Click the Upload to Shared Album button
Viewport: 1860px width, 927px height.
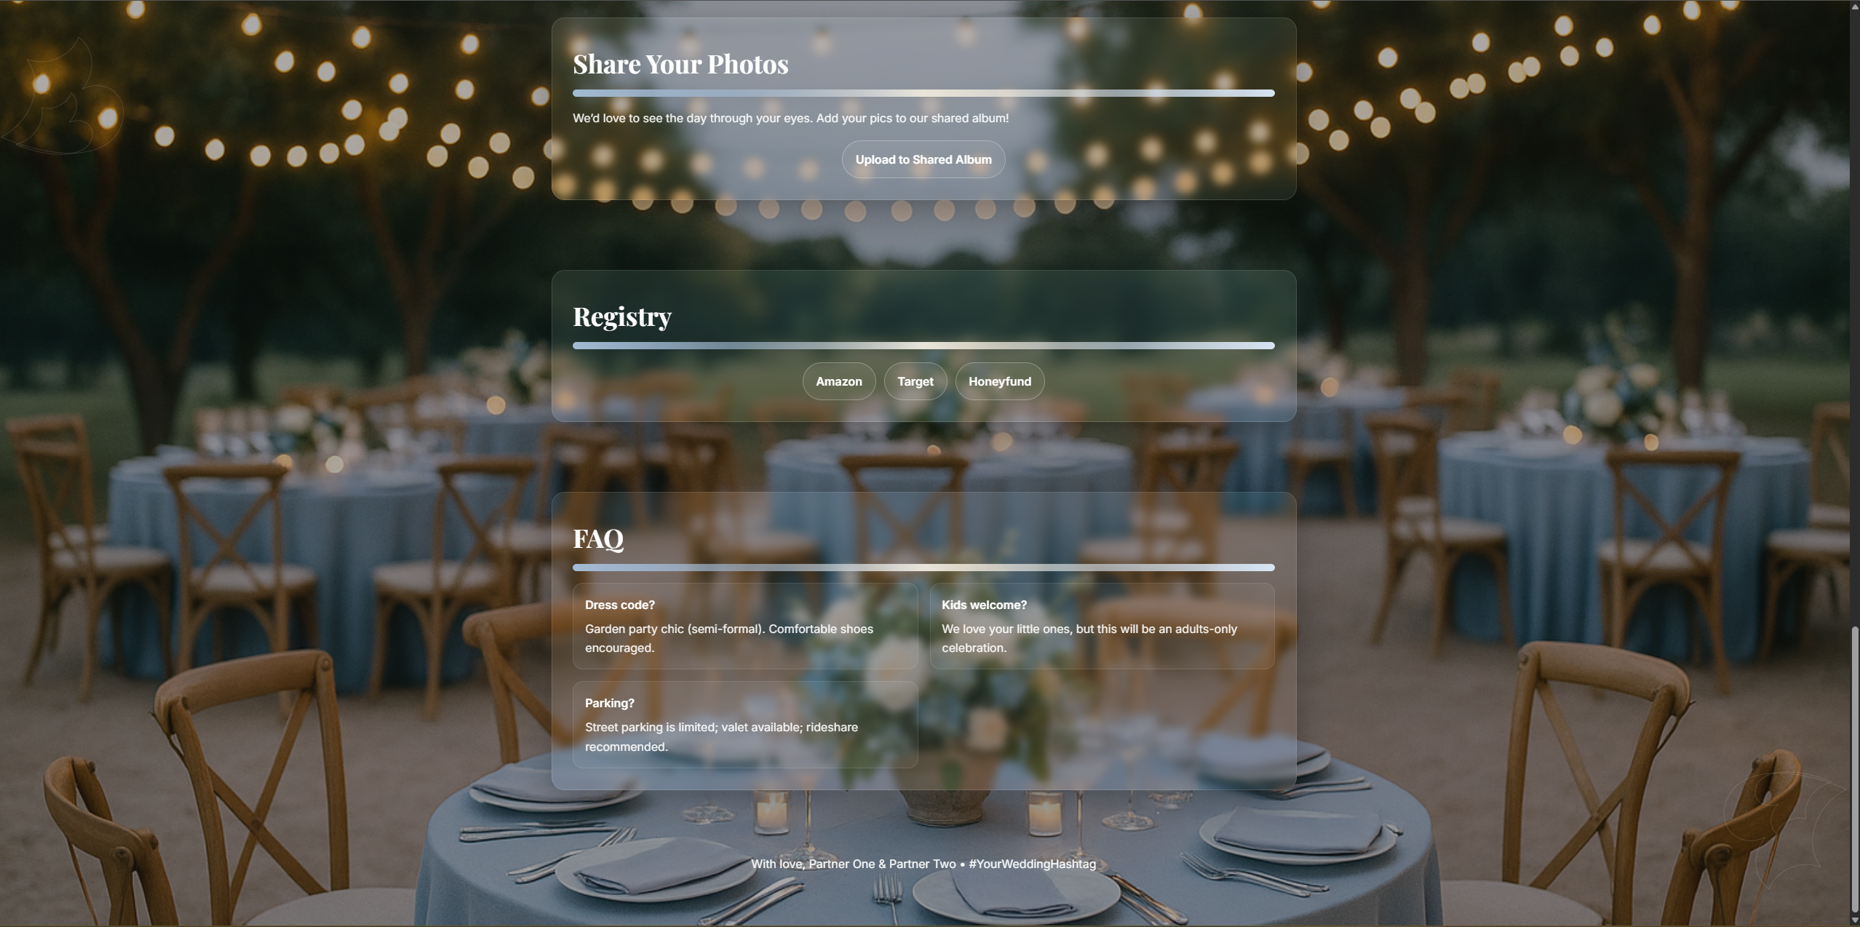point(923,159)
